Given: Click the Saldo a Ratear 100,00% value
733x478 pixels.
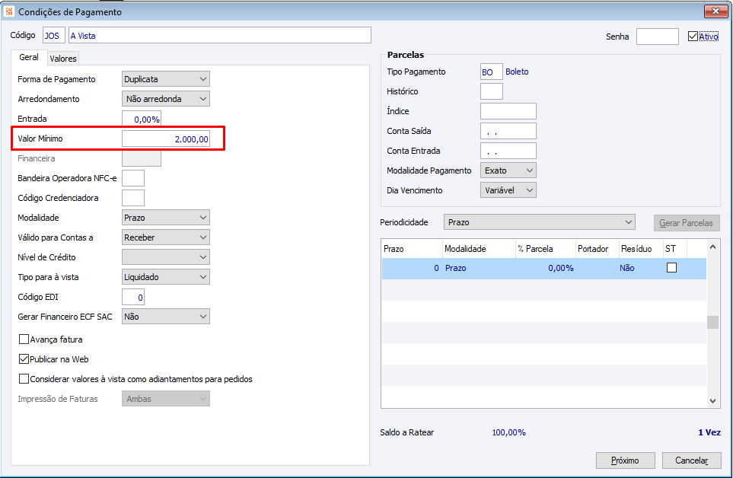Looking at the screenshot, I should coord(508,432).
